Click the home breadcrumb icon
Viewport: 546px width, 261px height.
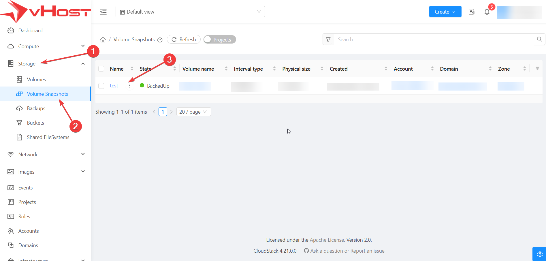[103, 40]
